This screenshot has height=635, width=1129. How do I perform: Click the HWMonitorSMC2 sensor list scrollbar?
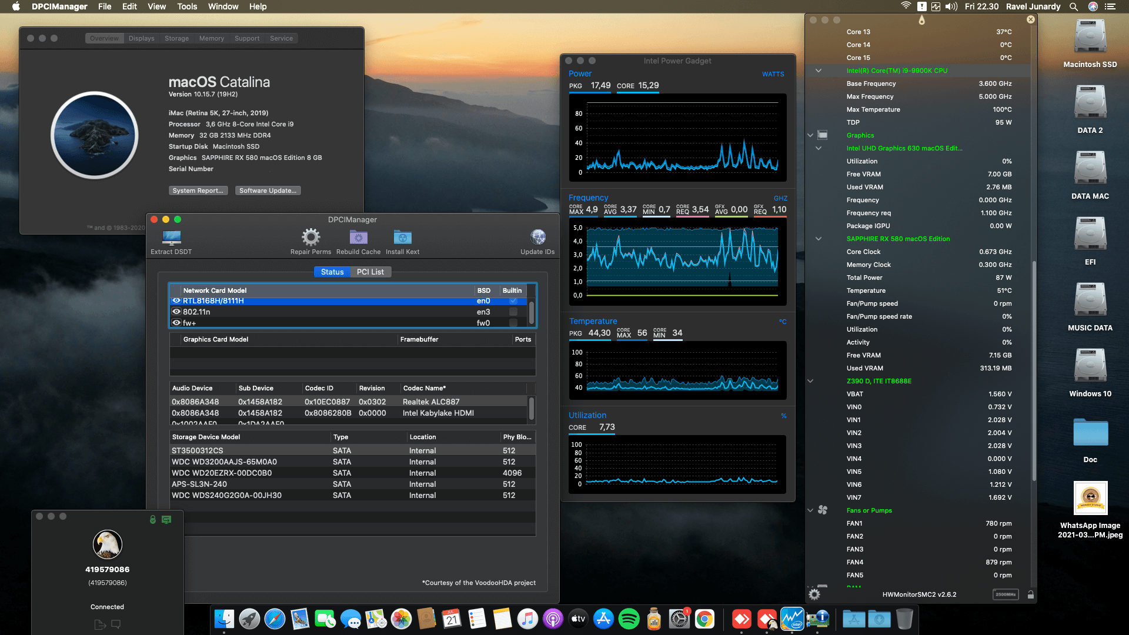tap(1034, 370)
